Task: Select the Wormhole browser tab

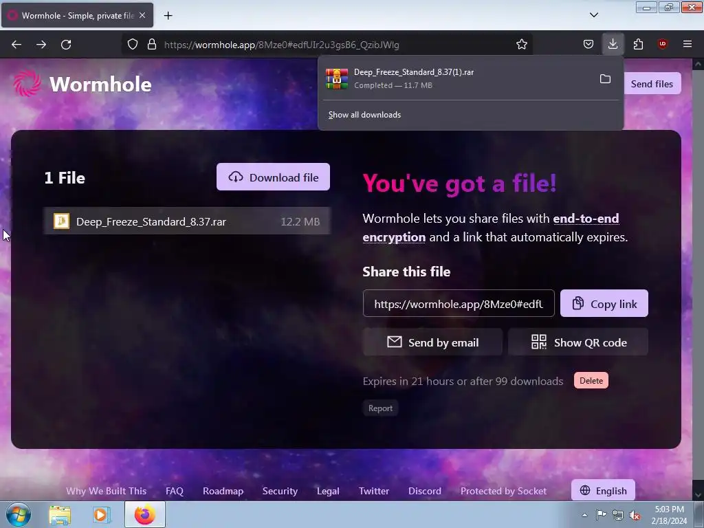Action: pos(77,15)
